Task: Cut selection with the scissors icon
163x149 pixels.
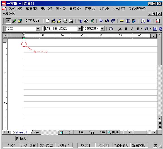Action: click(x=80, y=21)
